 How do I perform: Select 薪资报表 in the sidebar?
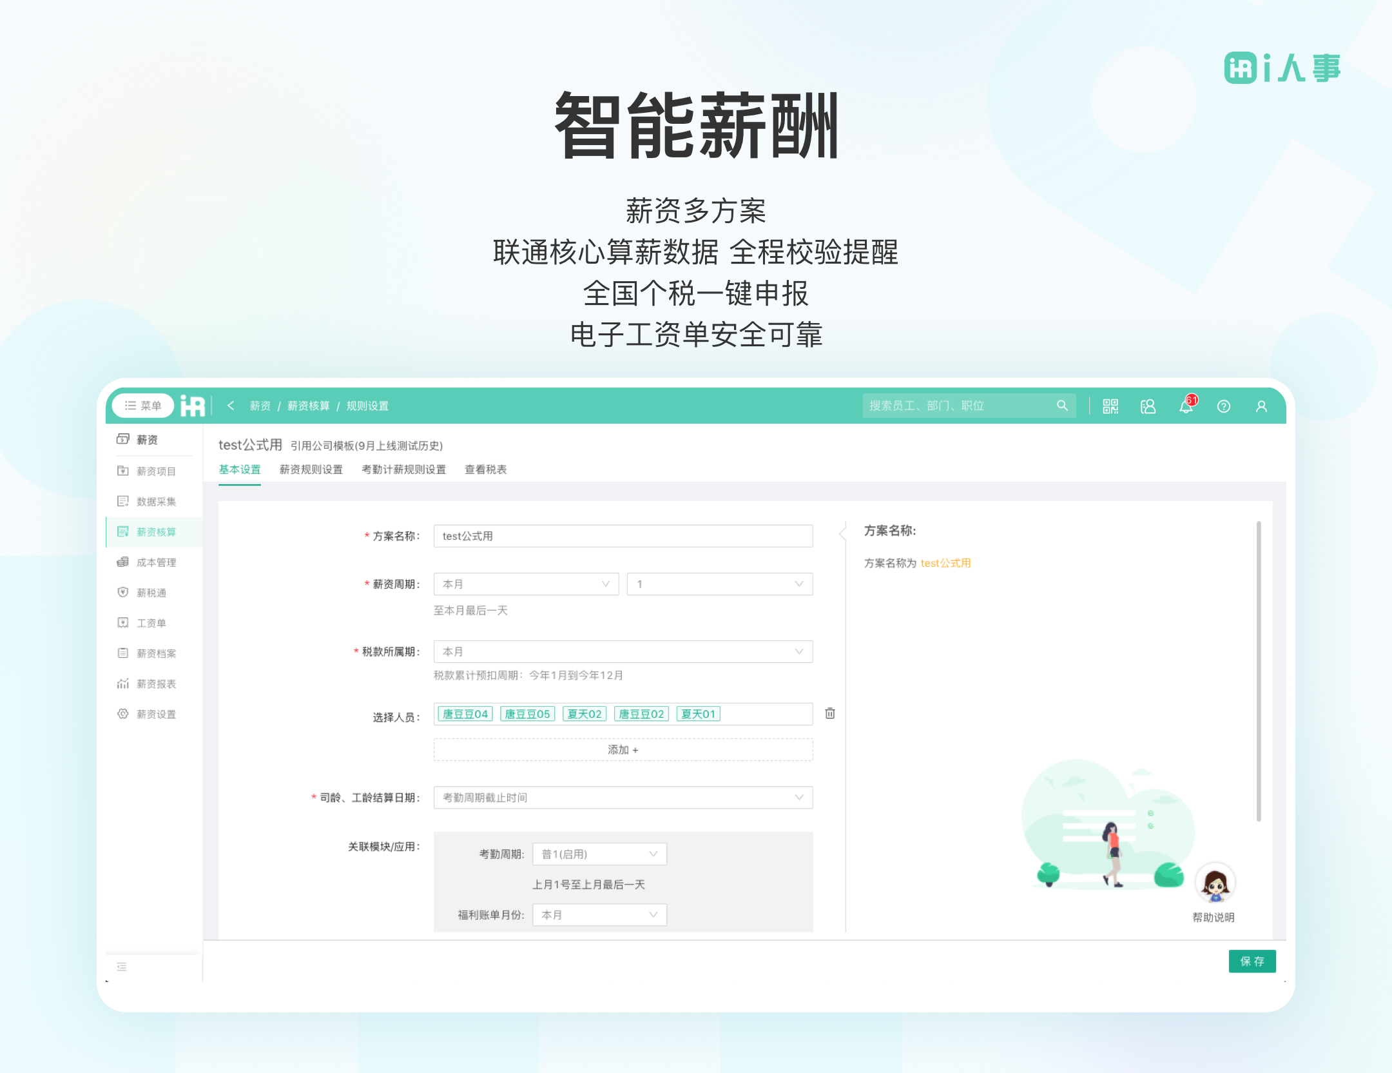point(154,684)
